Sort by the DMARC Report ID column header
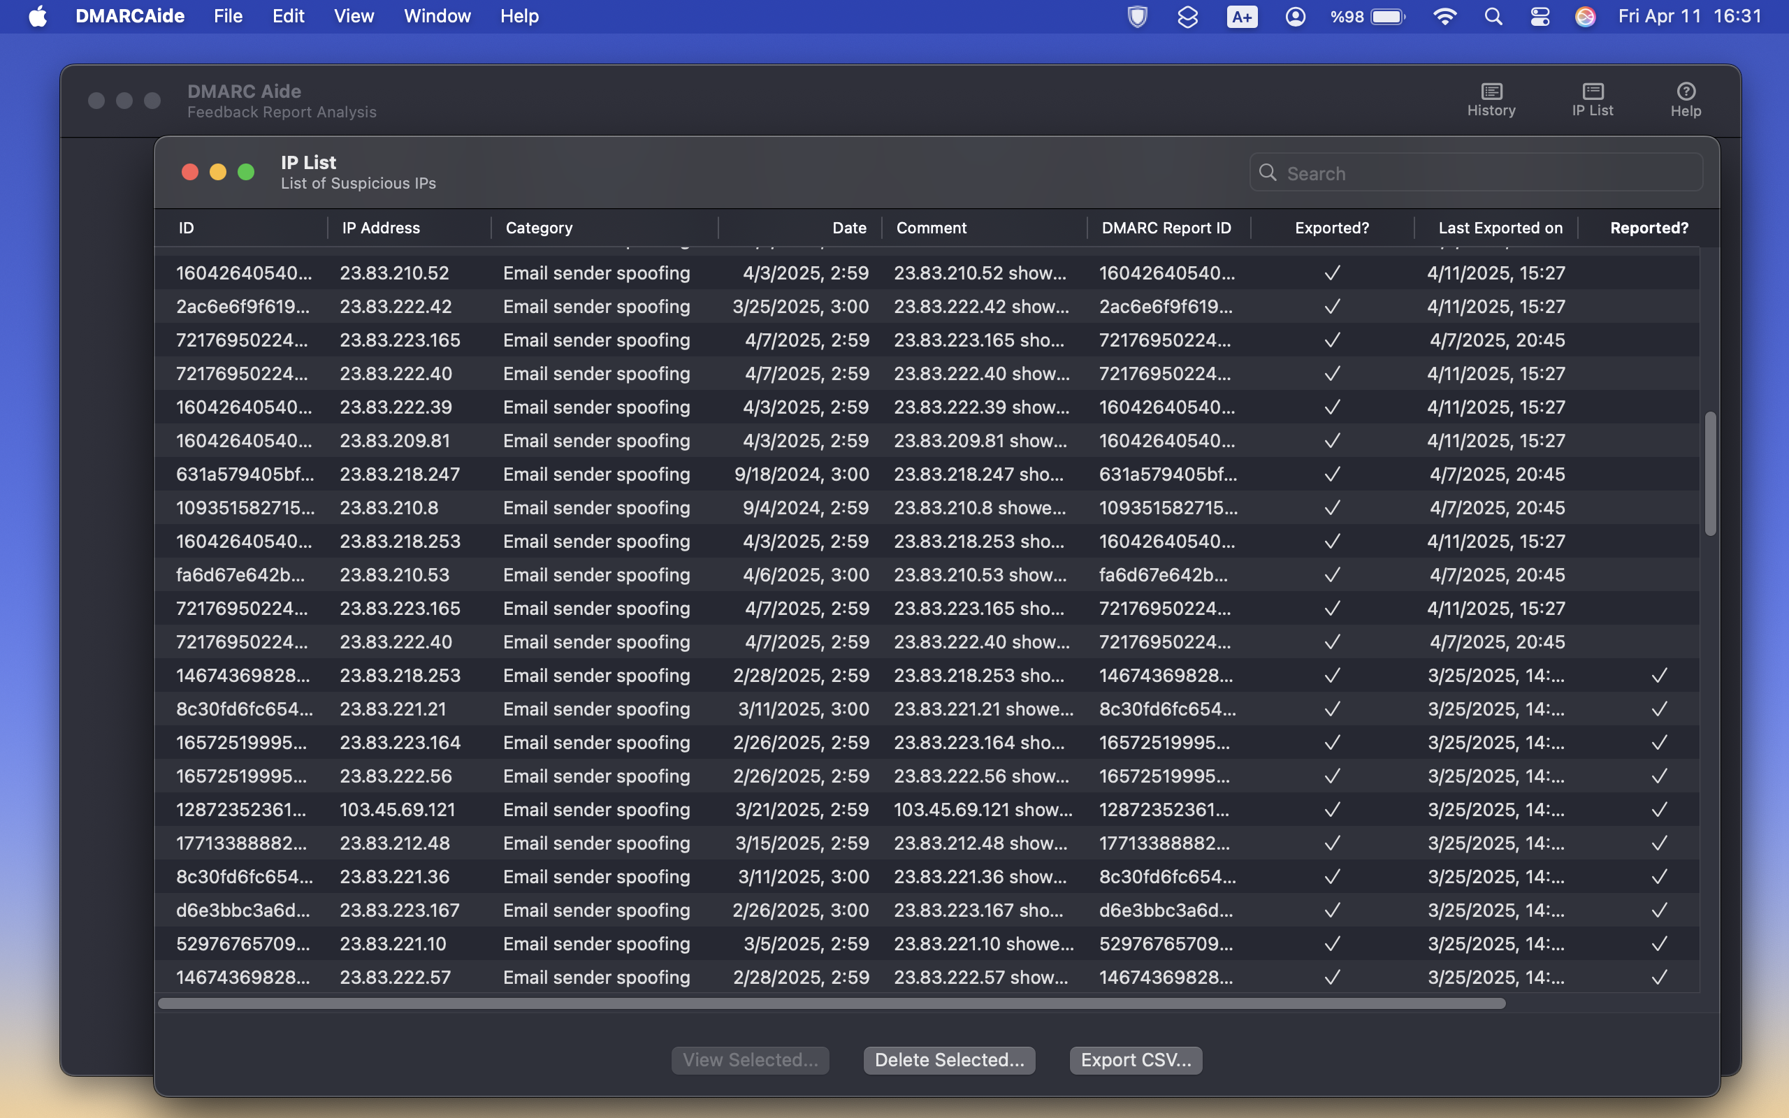 point(1168,228)
